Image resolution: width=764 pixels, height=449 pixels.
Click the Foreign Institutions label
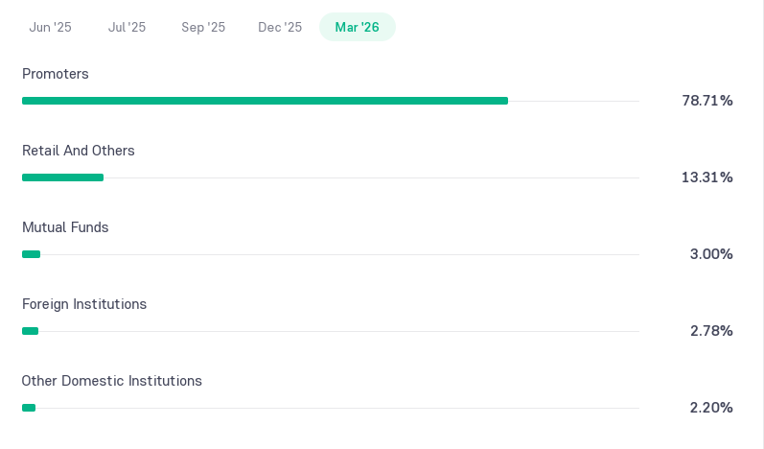point(84,304)
